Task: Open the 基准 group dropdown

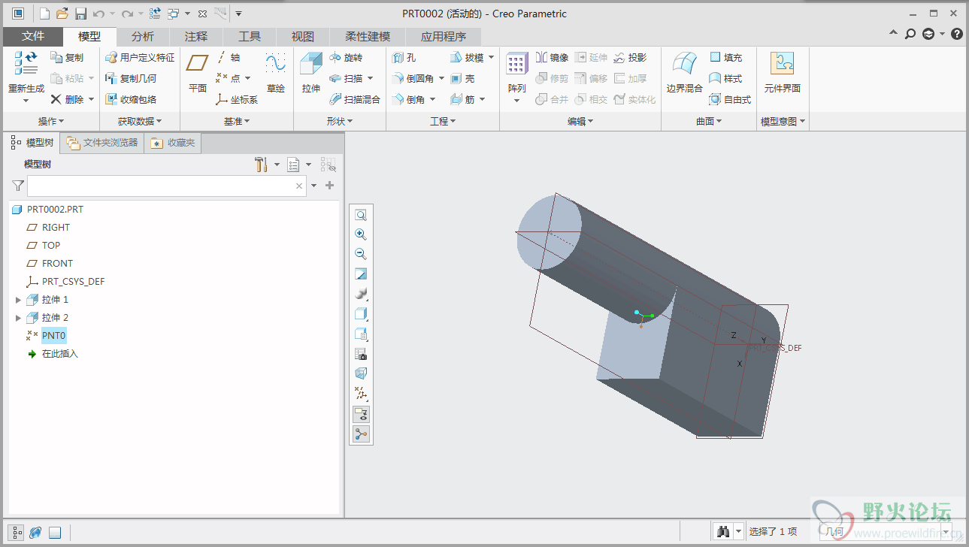Action: 237,121
